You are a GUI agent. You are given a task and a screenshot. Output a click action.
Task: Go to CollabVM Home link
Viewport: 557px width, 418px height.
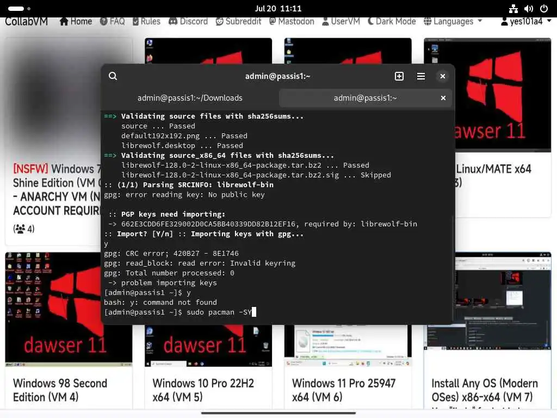pos(76,21)
